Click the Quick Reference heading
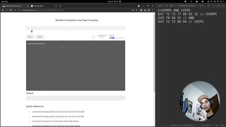Image resolution: width=226 pixels, height=127 pixels. pyautogui.click(x=35, y=107)
